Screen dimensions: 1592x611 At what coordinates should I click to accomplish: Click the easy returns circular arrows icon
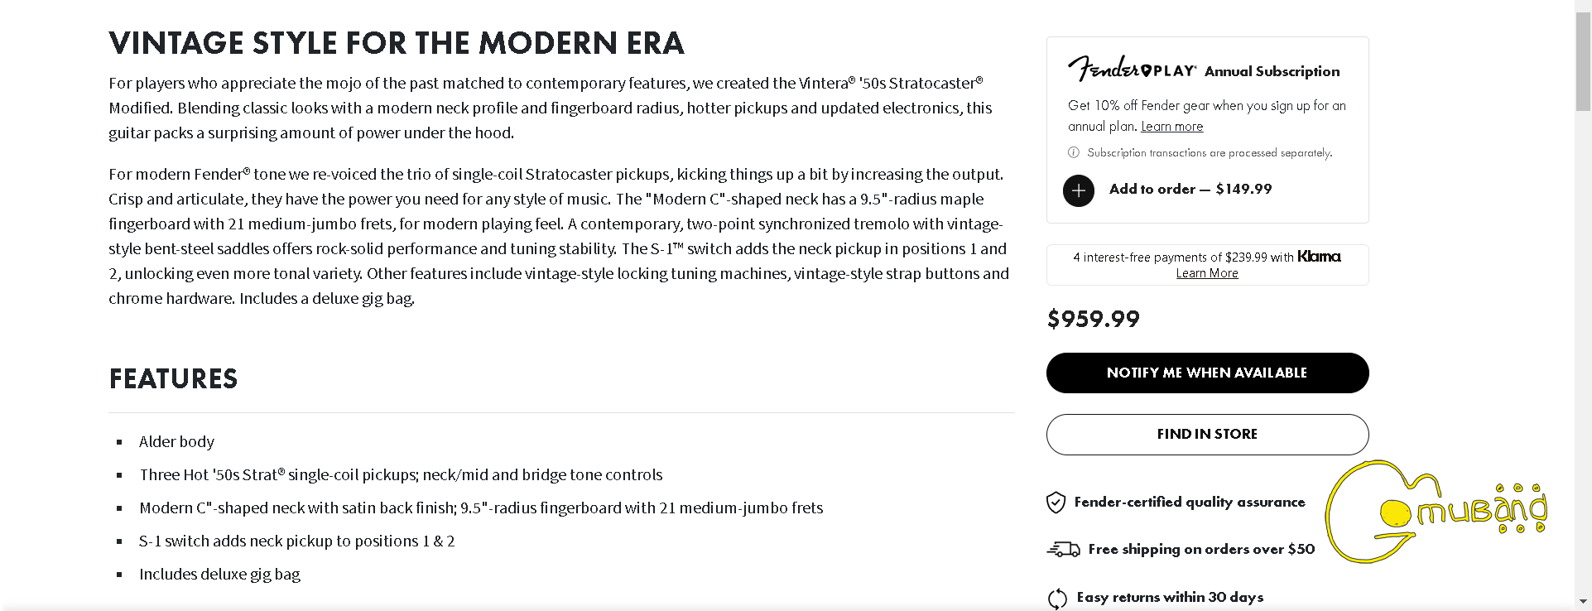[x=1057, y=598]
